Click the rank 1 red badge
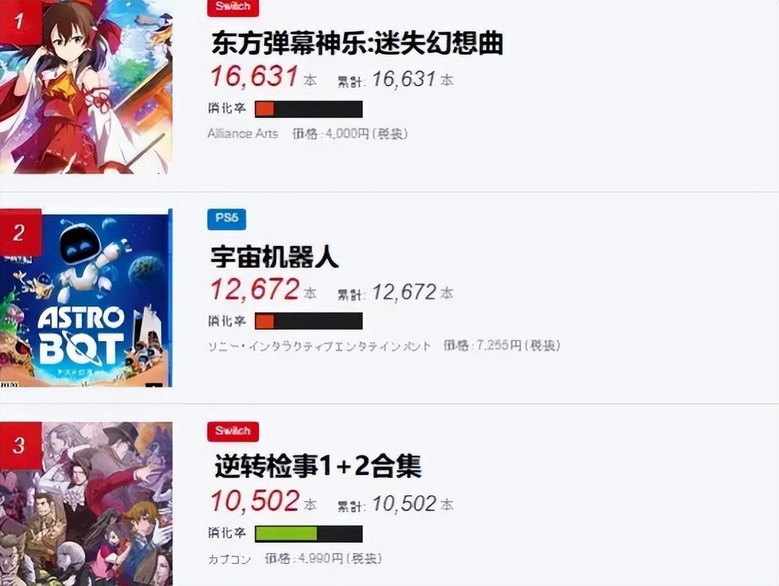 (x=20, y=22)
